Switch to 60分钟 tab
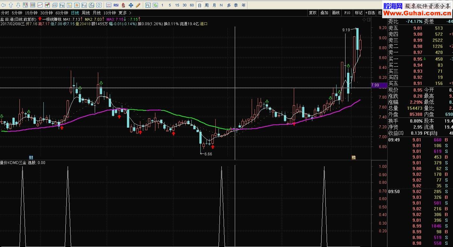 click(62, 13)
